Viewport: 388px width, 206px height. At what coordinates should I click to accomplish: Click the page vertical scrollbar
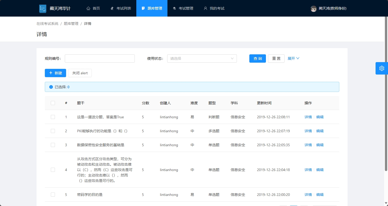tap(386, 93)
